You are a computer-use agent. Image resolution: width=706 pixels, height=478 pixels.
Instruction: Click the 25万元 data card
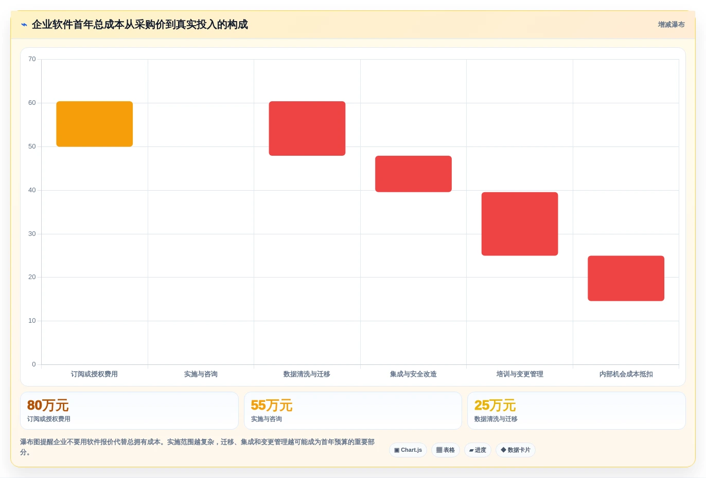pyautogui.click(x=576, y=411)
